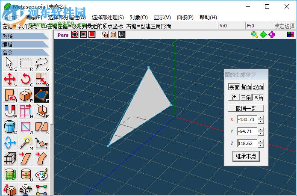The image size is (297, 196).
Task: Click the 继承末点 button
Action: (246, 156)
